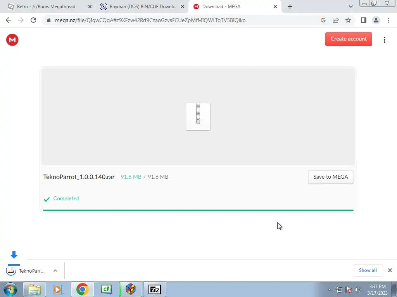The width and height of the screenshot is (397, 297).
Task: Close the Download - MEGA tab
Action: (275, 7)
